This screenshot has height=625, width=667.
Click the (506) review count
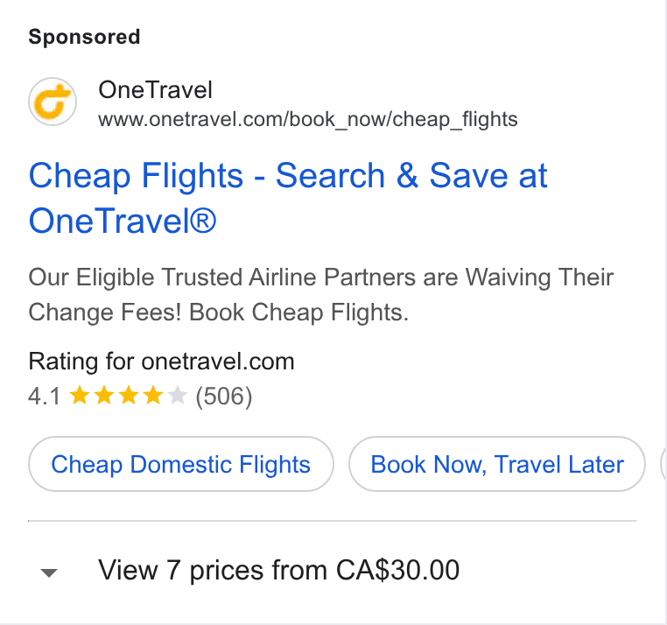click(x=224, y=397)
